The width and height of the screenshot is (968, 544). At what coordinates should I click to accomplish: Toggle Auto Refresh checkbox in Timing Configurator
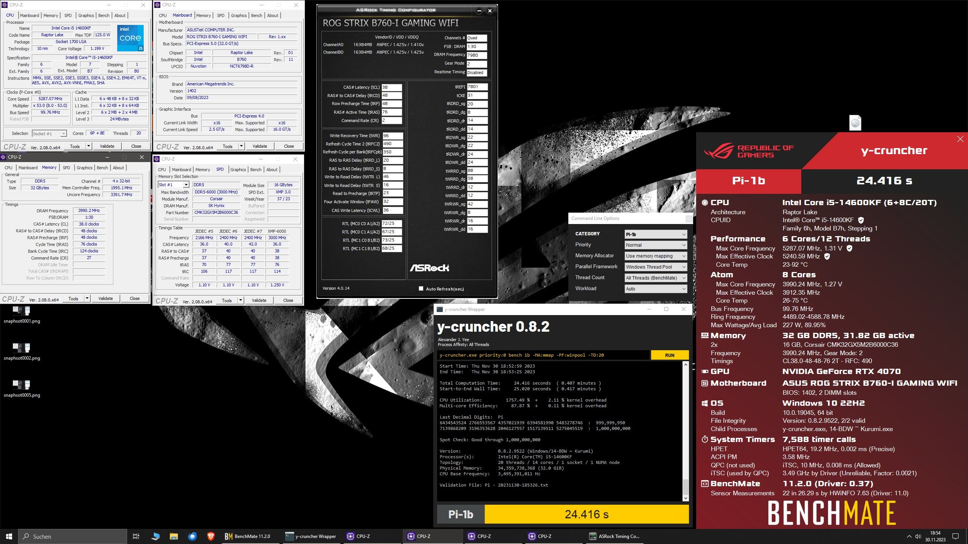pyautogui.click(x=421, y=289)
